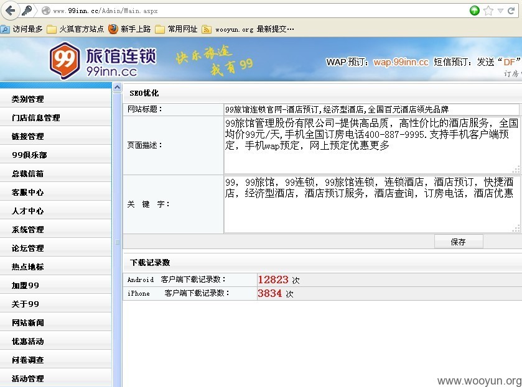Focus the 页面描述 text area

[x=371, y=145]
